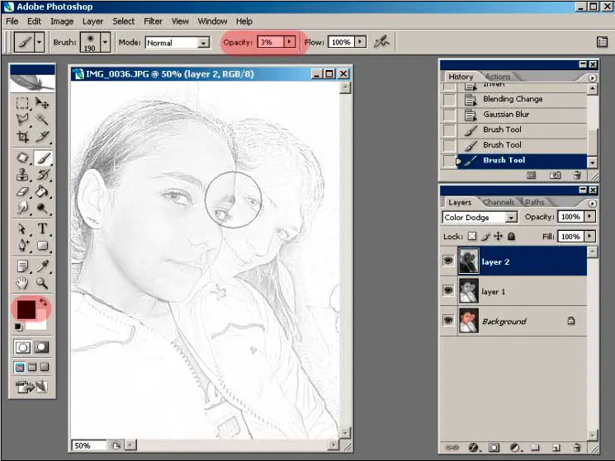Create new snapshot in History panel
This screenshot has width=615, height=461.
coord(555,175)
